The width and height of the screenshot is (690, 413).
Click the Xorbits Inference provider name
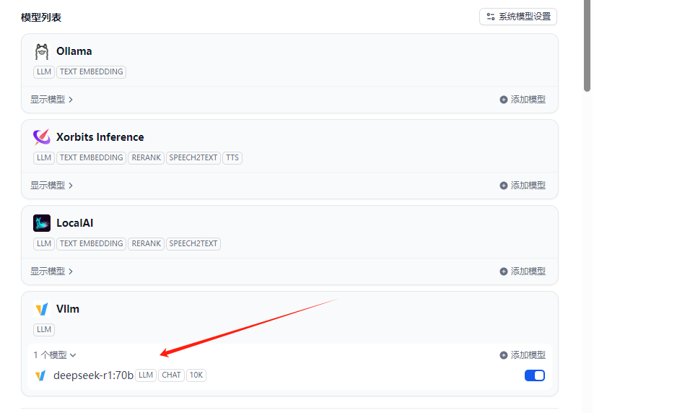pos(100,137)
